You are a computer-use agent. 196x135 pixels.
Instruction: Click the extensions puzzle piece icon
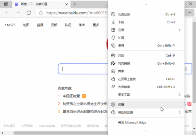click(113, 38)
